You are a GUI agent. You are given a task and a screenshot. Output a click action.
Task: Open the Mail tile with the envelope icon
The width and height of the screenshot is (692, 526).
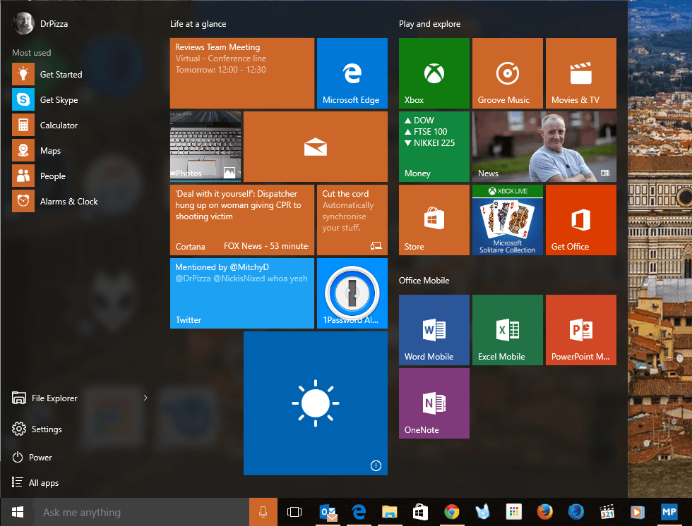316,146
